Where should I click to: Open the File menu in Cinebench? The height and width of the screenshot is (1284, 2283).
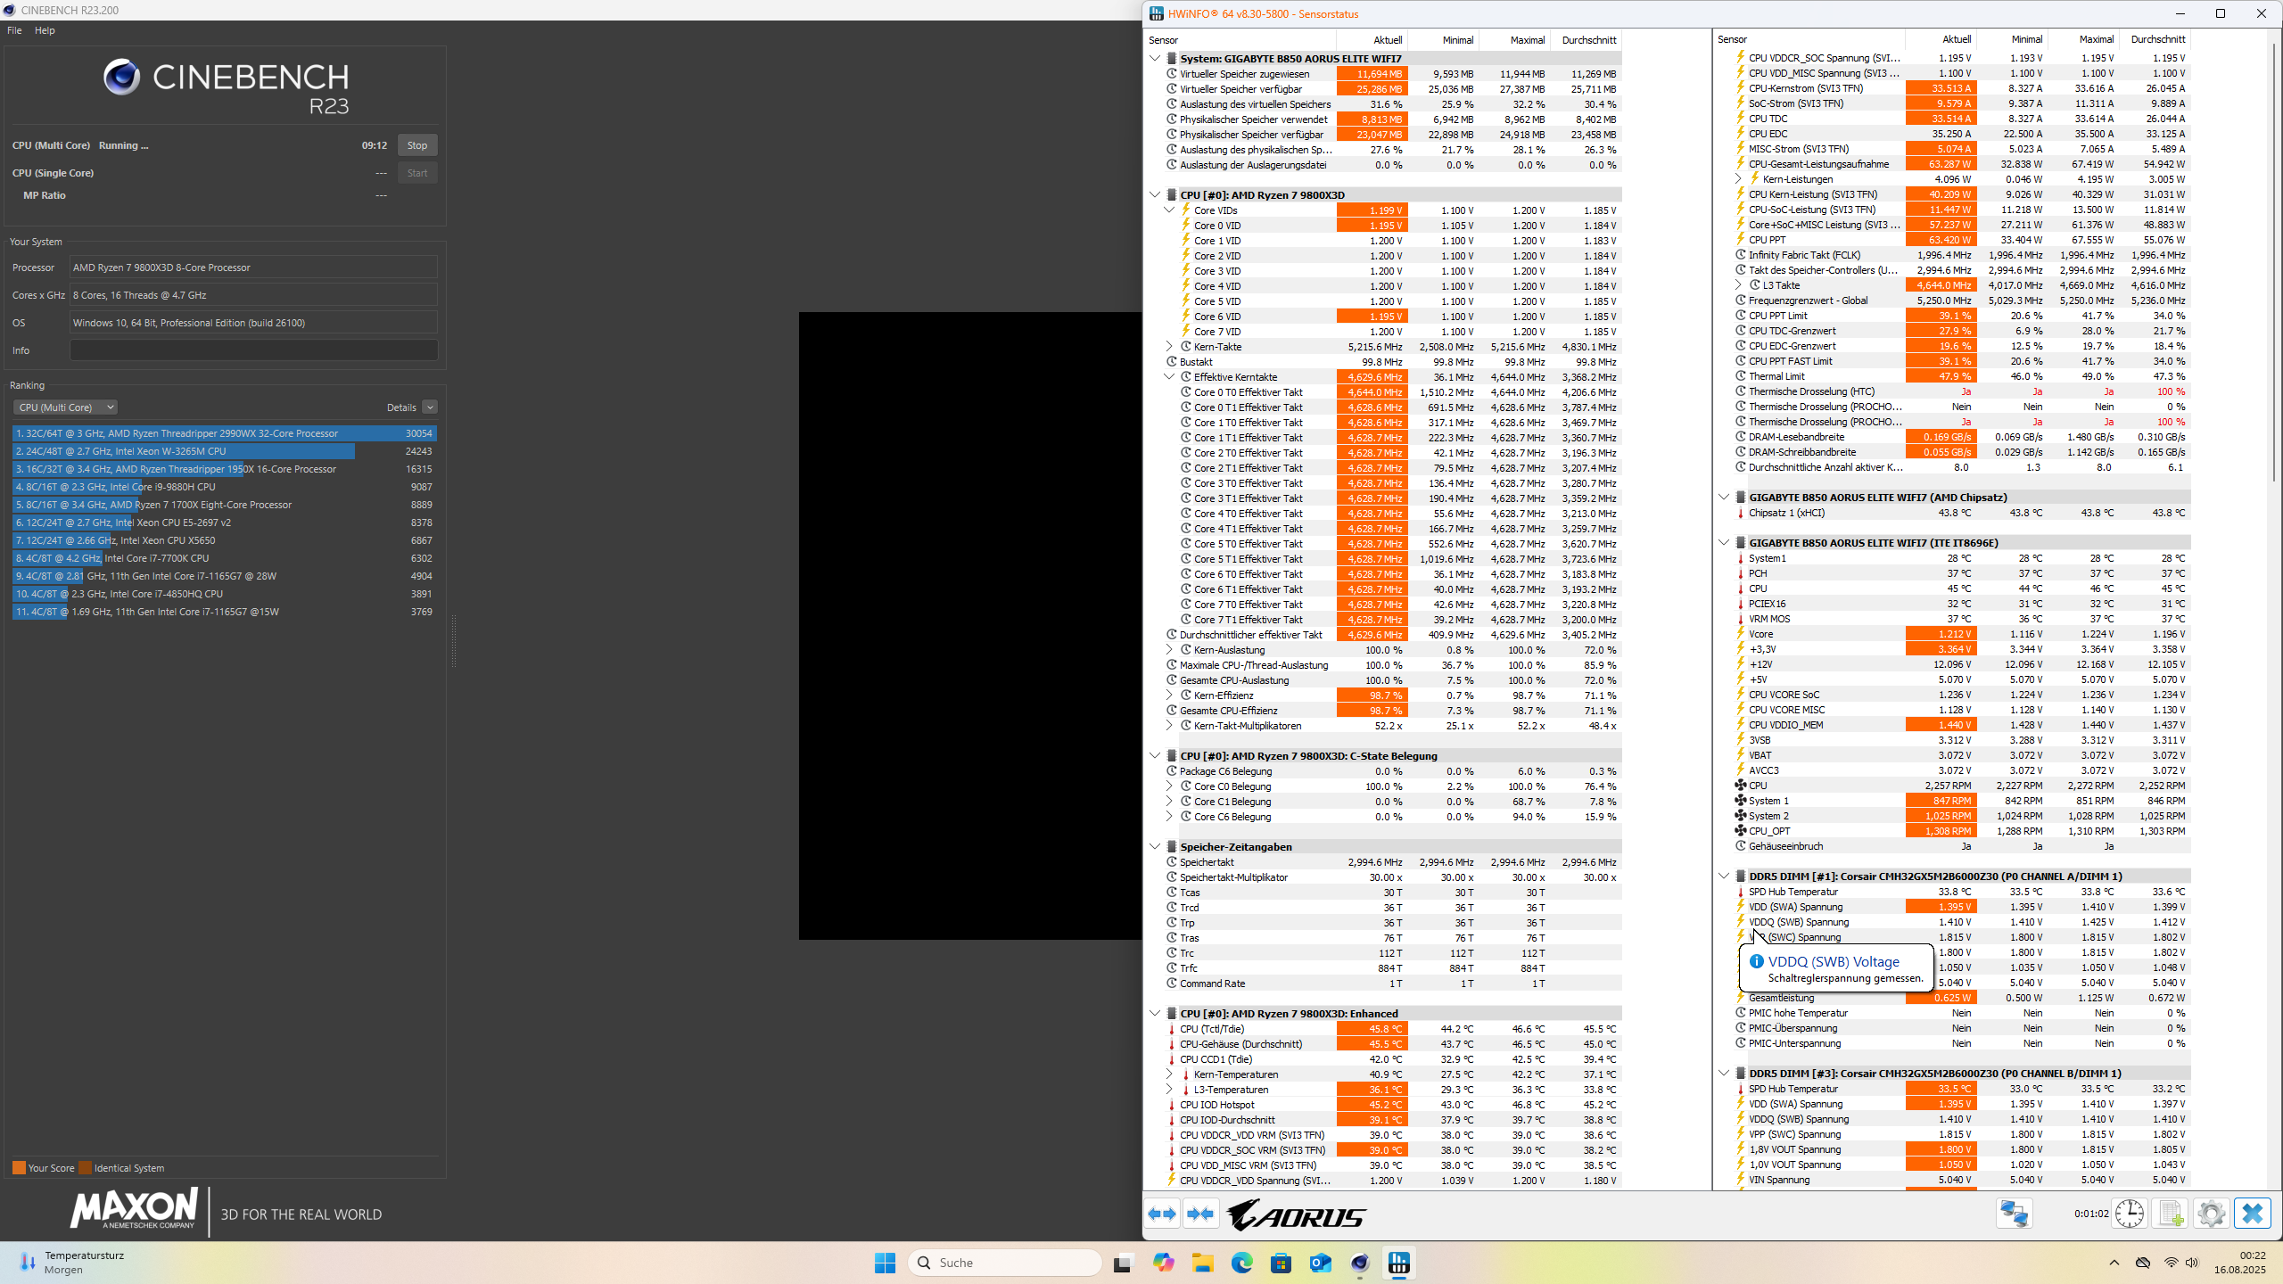point(14,30)
